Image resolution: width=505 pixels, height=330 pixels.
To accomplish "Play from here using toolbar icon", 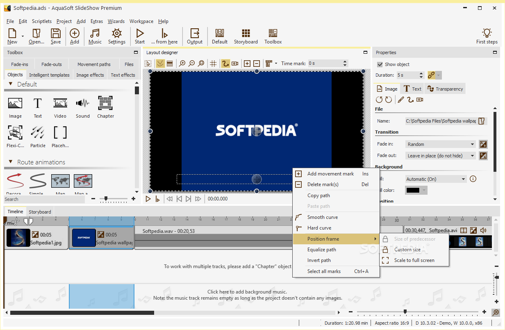I will 164,36.
